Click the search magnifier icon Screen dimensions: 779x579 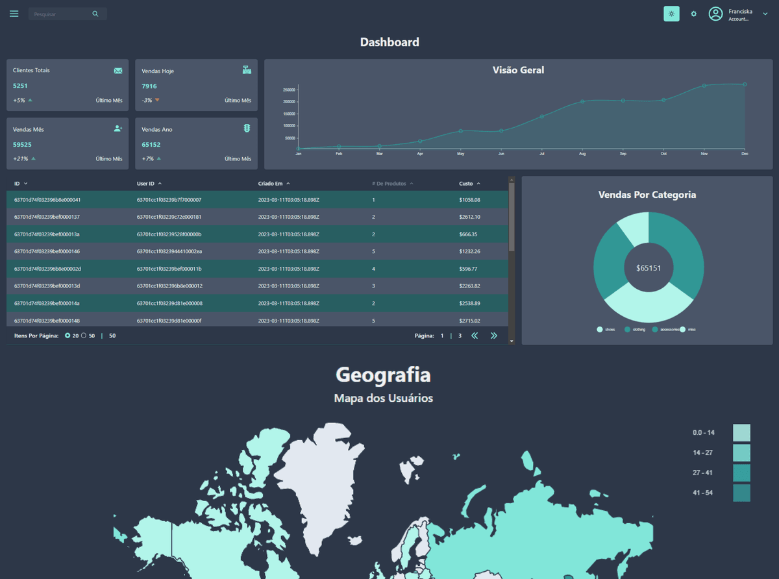[95, 13]
